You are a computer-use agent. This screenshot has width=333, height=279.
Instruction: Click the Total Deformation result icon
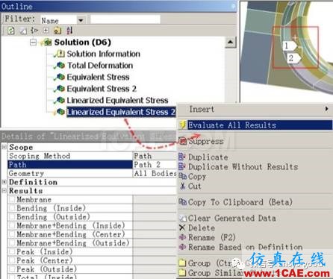point(60,66)
